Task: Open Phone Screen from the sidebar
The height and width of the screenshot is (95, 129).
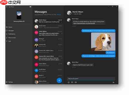Action: tap(11, 38)
